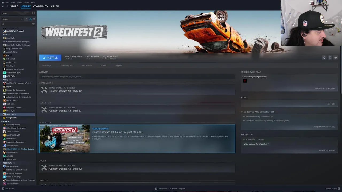Open the KILLER profile tab

click(55, 6)
